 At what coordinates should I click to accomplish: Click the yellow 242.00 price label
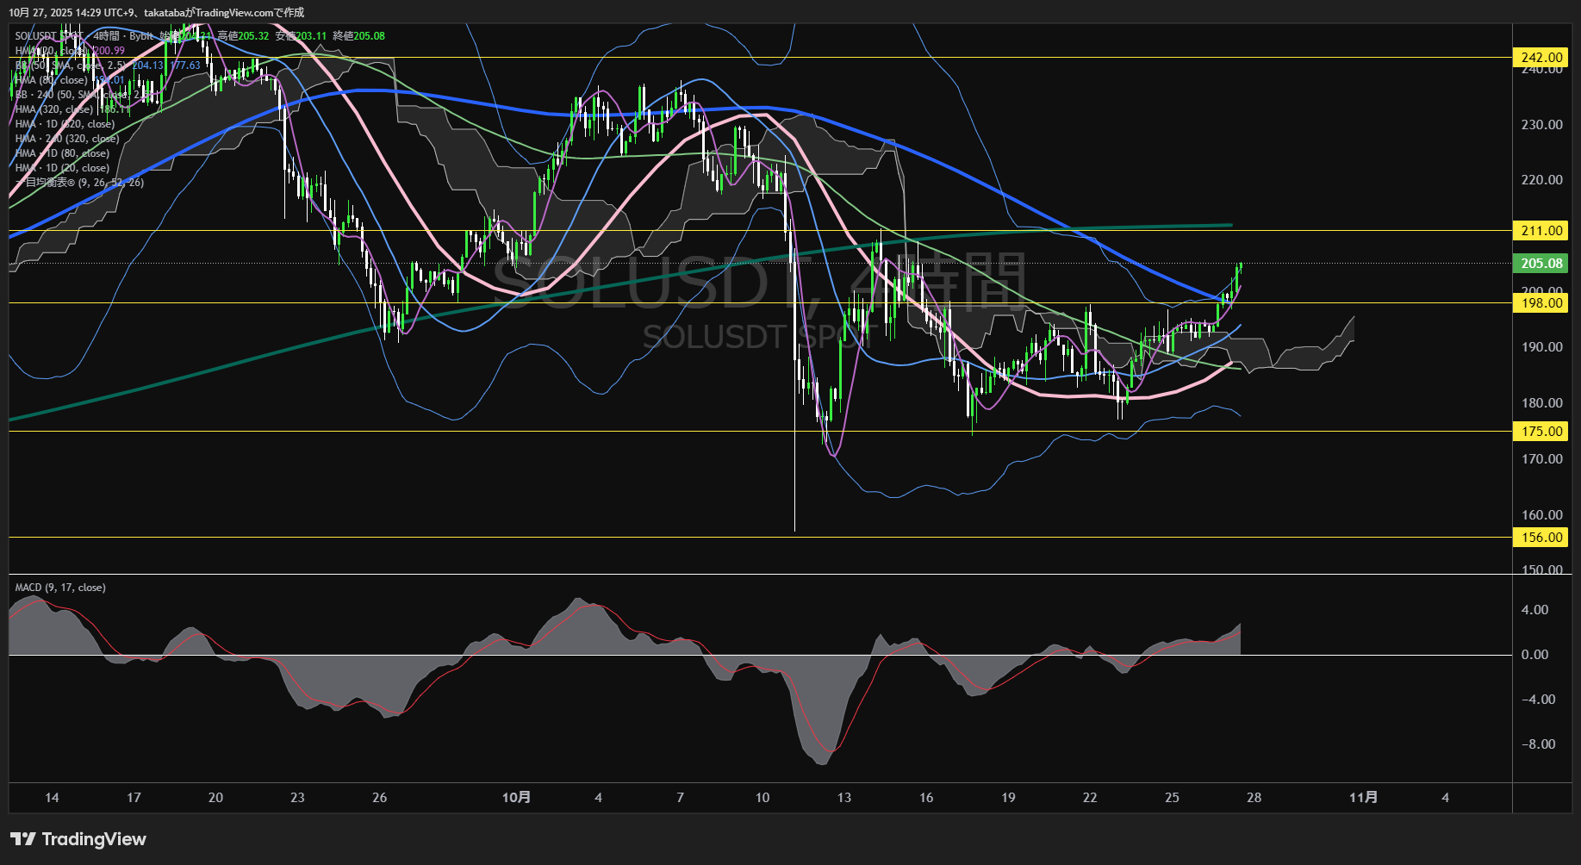pyautogui.click(x=1541, y=58)
